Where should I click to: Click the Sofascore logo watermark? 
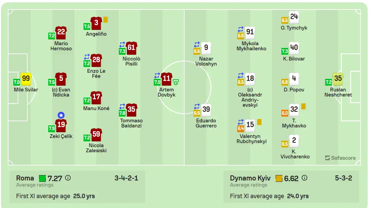click(x=340, y=158)
